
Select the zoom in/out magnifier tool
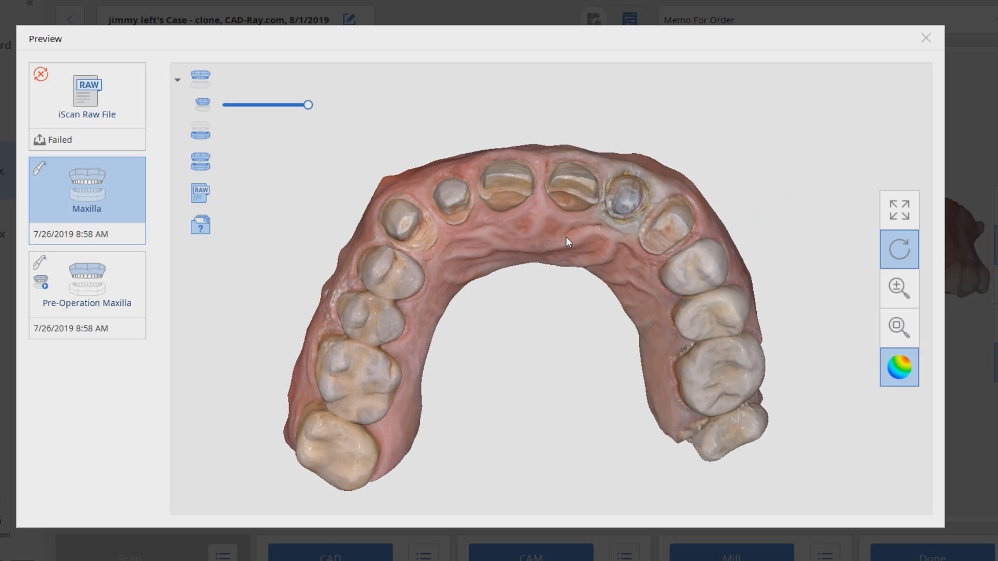[x=899, y=288]
